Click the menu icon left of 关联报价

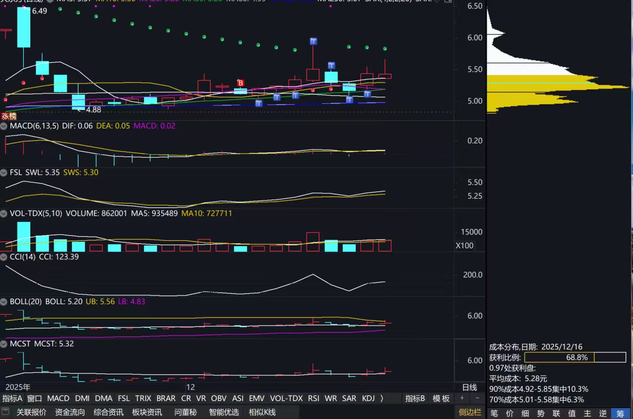pos(6,412)
